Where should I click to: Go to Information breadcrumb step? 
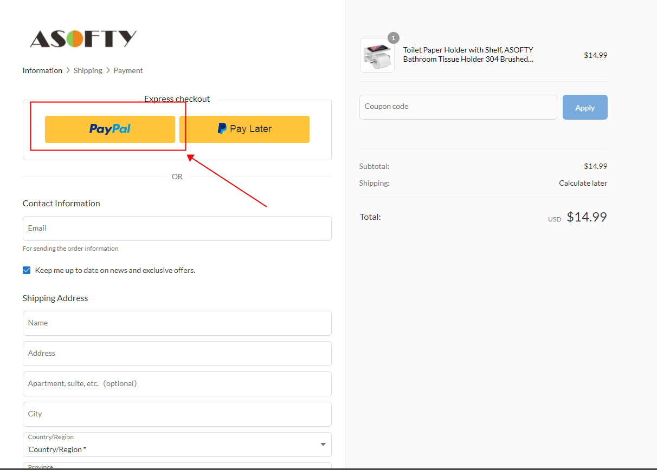pyautogui.click(x=42, y=70)
